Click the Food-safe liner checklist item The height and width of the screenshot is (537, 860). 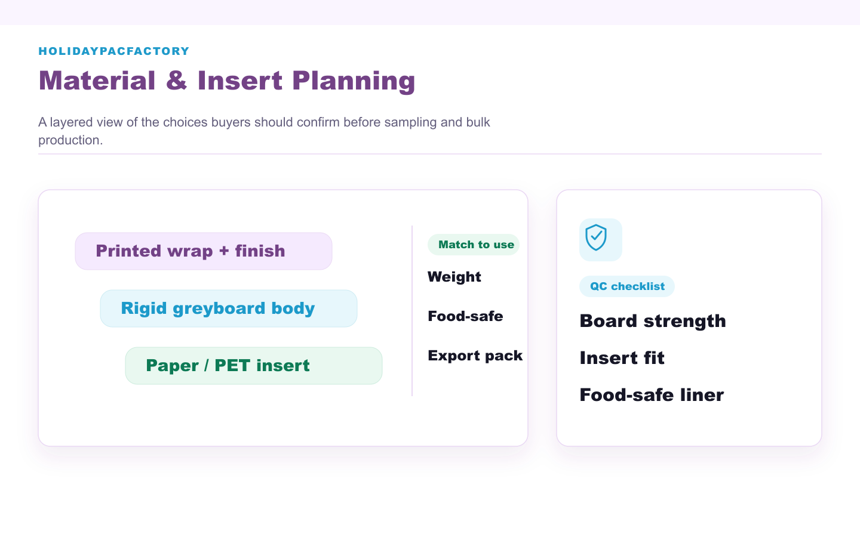pyautogui.click(x=652, y=395)
